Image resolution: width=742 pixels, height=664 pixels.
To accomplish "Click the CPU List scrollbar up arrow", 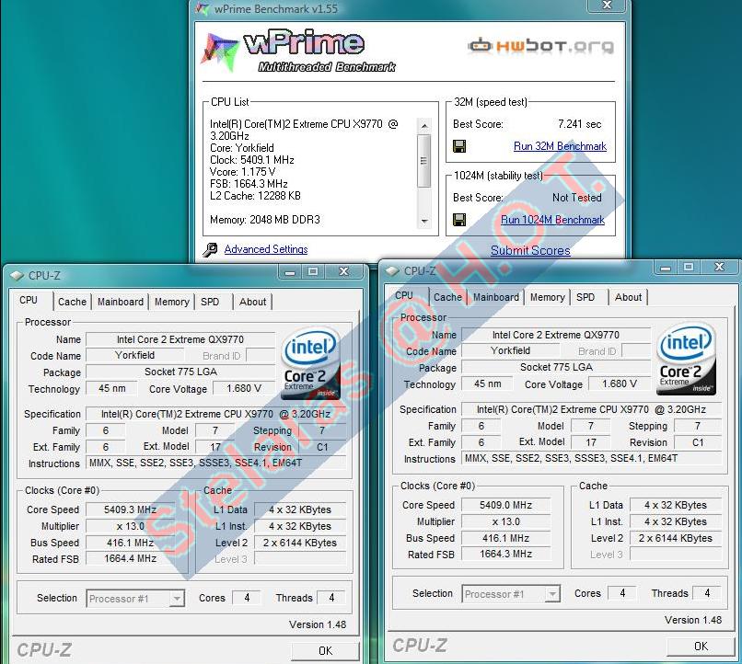I will pos(424,125).
